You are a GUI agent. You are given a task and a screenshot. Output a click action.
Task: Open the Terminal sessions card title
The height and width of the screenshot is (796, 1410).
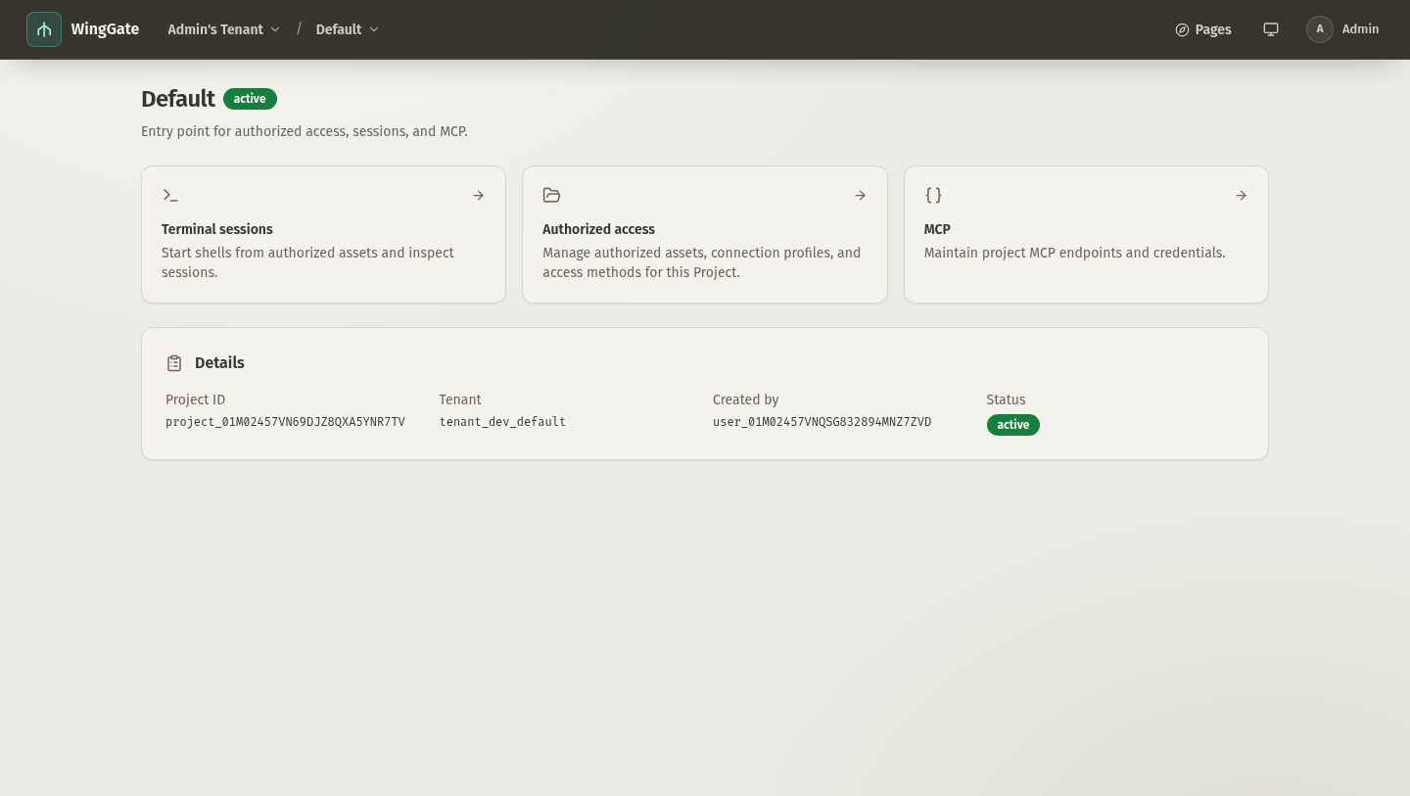(x=217, y=229)
